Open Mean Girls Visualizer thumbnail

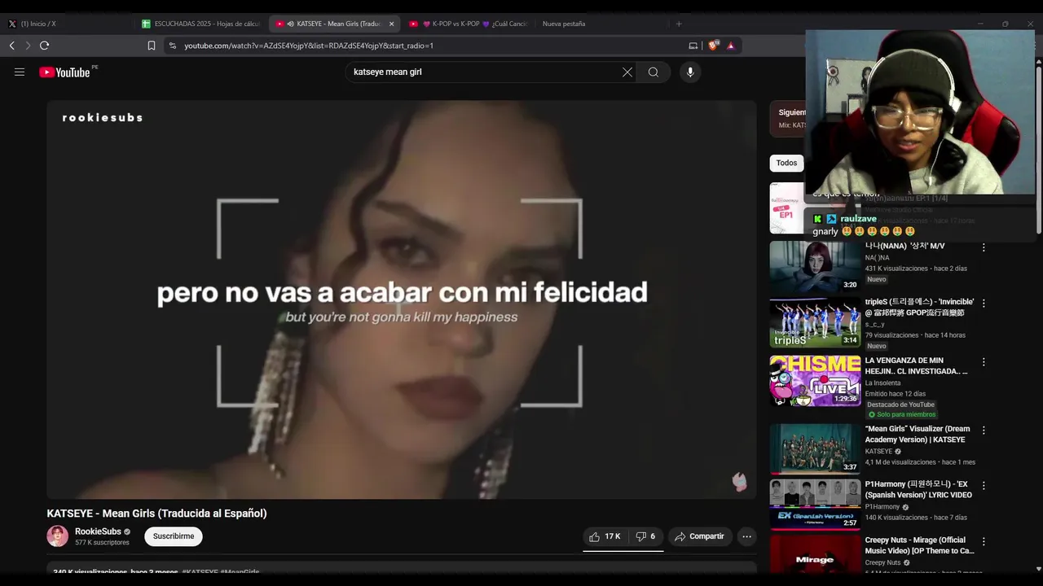point(815,448)
